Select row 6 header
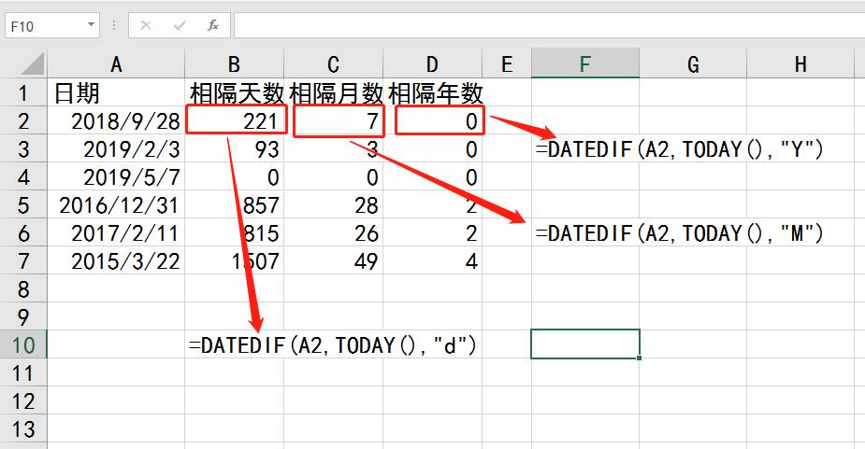This screenshot has height=449, width=865. point(23,233)
